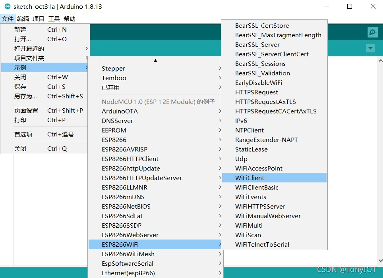Screen dimensions: 383x278
Task: Expand EEPROM examples submenu
Action: (155, 130)
